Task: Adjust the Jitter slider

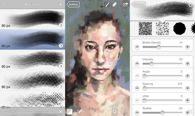Action: [x=162, y=100]
